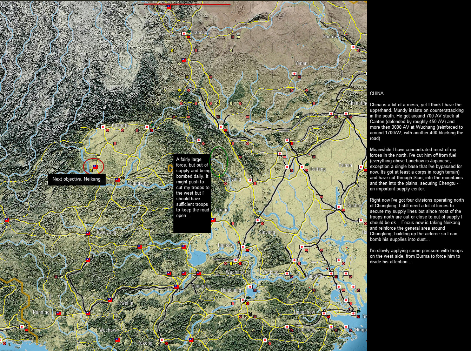Screen dimensions: 471x351
Task: Click the Japanese flag left of Chengtu label
Action: click(x=103, y=127)
